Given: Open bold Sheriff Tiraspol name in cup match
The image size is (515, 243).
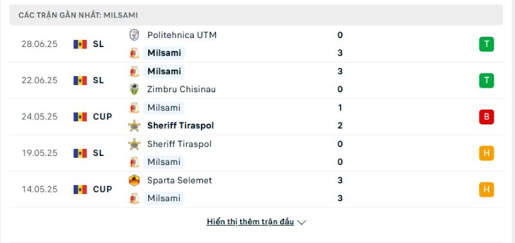Looking at the screenshot, I should (180, 126).
